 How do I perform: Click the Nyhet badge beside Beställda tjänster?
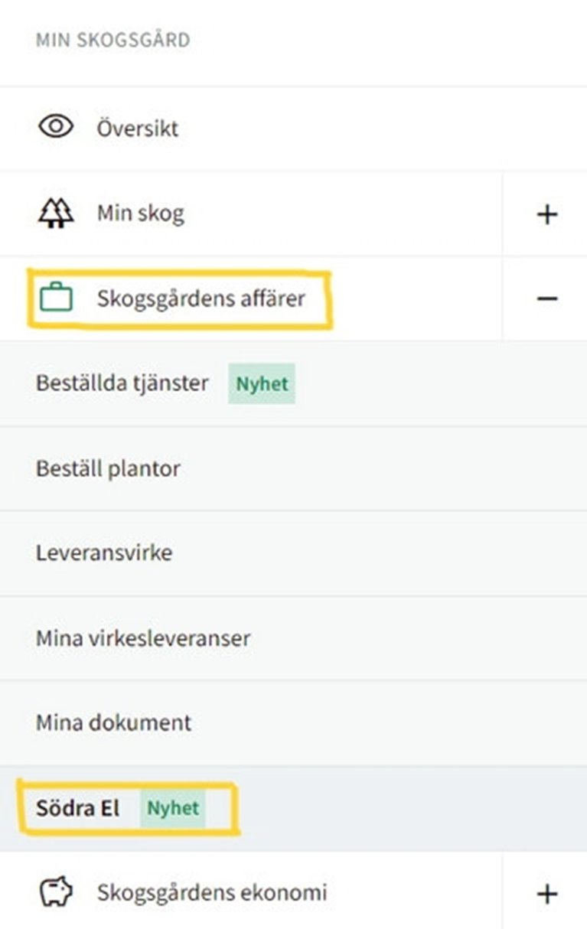click(261, 383)
